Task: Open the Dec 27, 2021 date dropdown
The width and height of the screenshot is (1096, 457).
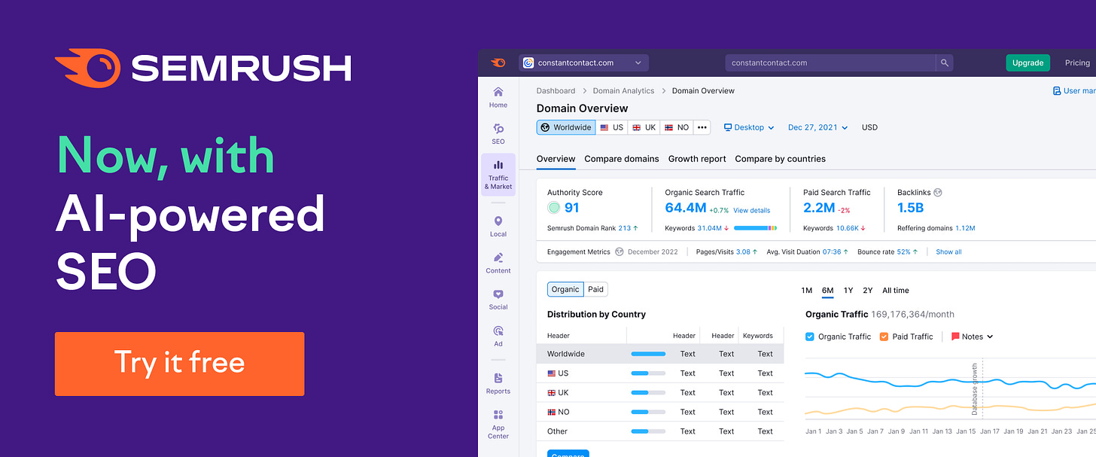Action: [818, 127]
